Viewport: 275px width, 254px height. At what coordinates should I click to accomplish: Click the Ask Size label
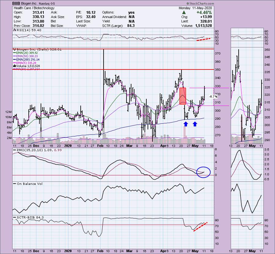58,17
